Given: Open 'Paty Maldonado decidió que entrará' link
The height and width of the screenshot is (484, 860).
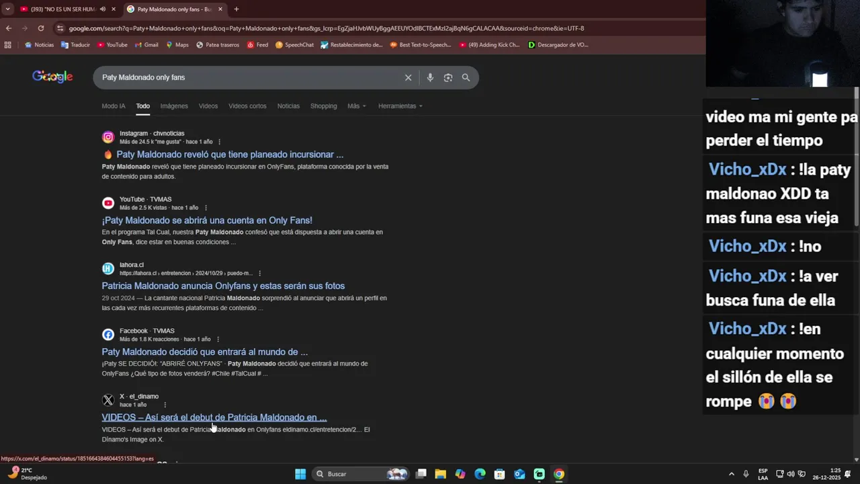Looking at the screenshot, I should (205, 352).
